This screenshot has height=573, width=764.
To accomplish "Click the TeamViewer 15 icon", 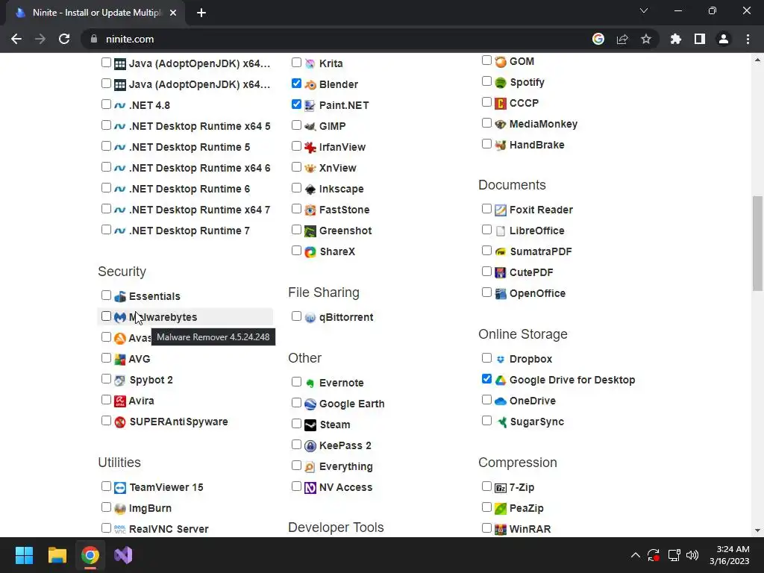I will click(120, 488).
